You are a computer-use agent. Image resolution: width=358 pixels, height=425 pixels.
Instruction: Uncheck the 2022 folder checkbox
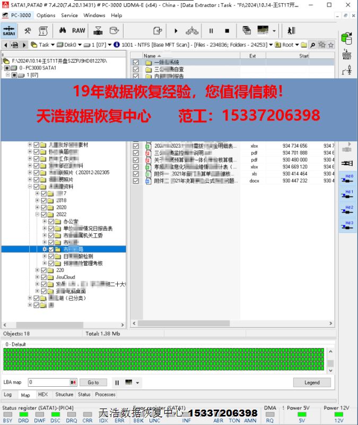(x=44, y=215)
